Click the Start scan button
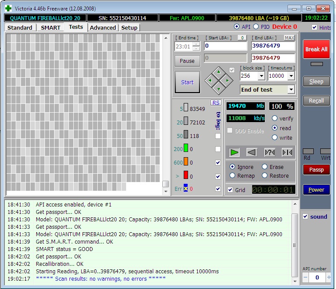The image size is (336, 289). (x=188, y=82)
